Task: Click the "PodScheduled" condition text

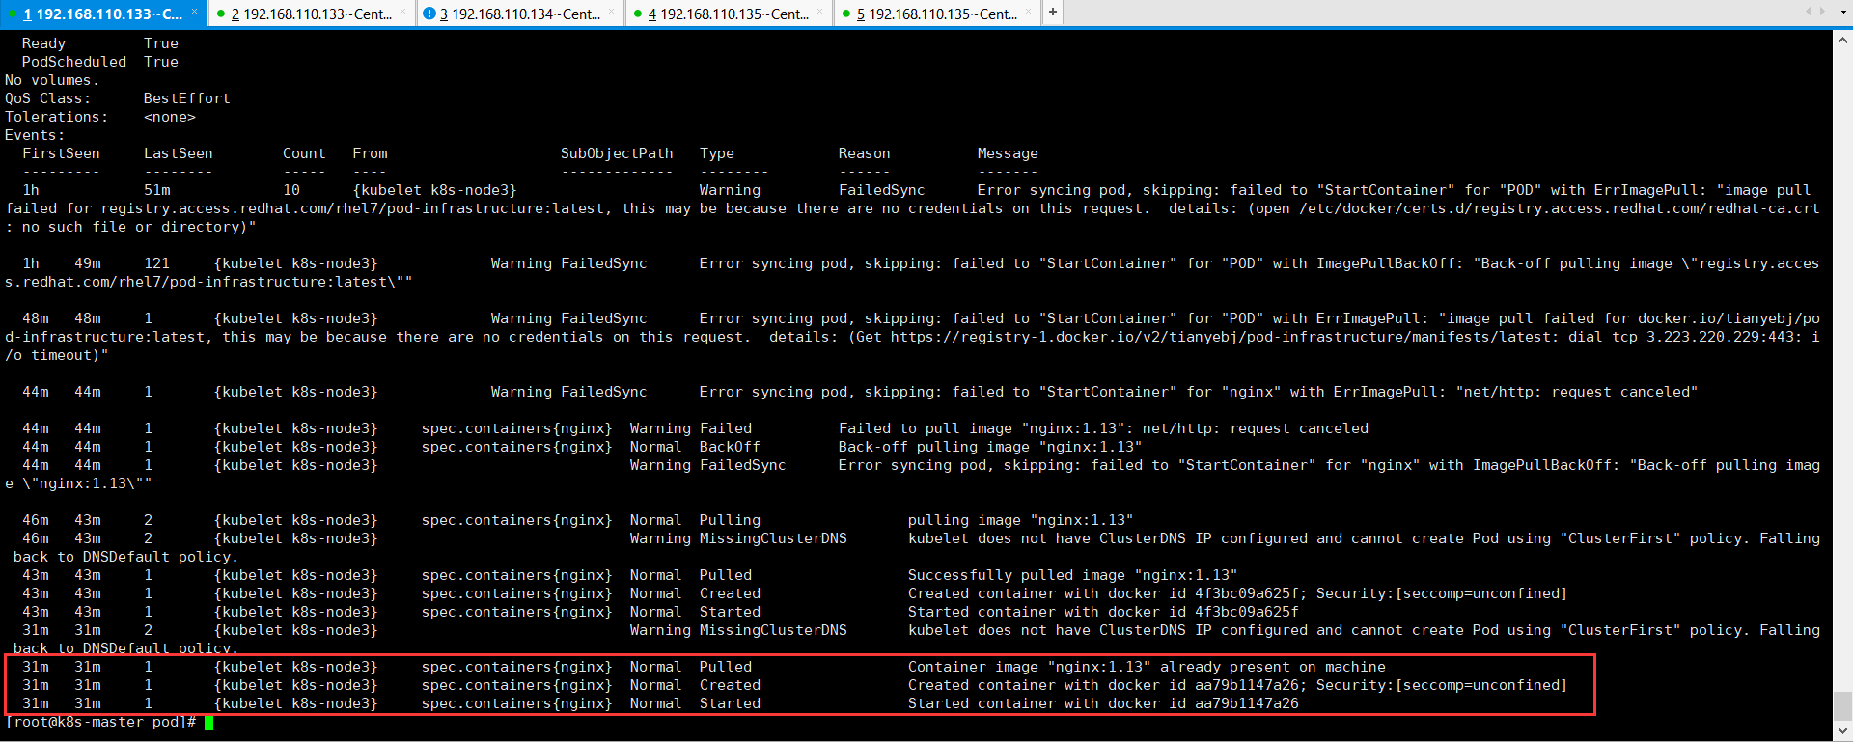Action: (x=74, y=62)
